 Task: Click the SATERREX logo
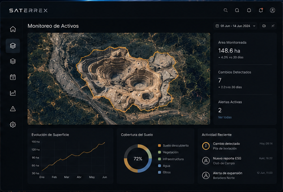click(x=28, y=10)
